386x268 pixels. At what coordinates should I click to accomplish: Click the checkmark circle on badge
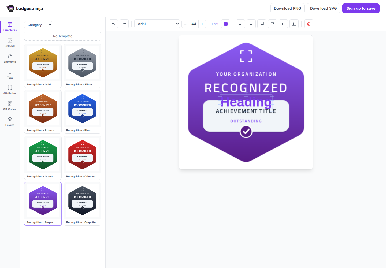click(246, 132)
